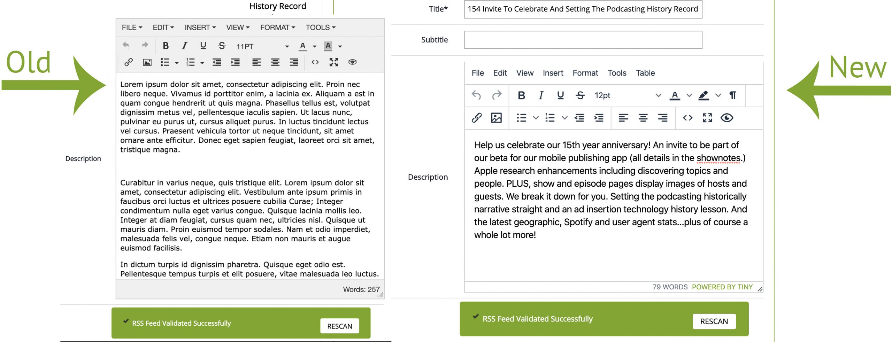Toggle Italic in the new editor

tap(541, 95)
